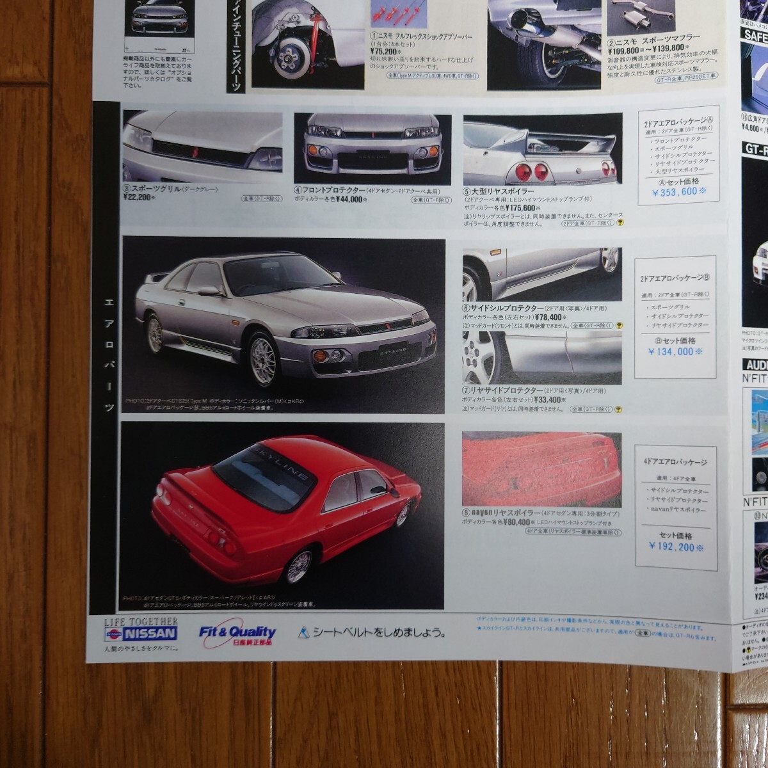
Task: Select the front protector photo
Action: click(x=373, y=148)
